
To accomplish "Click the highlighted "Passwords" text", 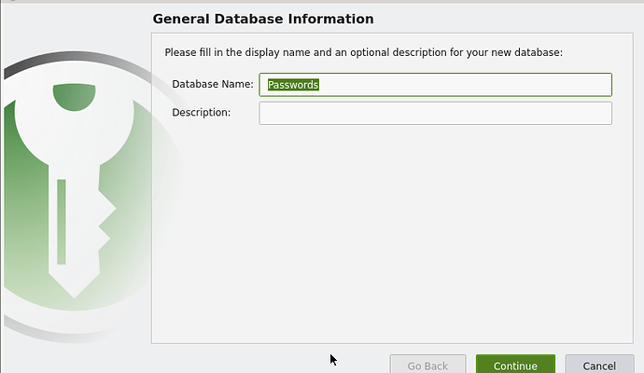I will tap(293, 85).
